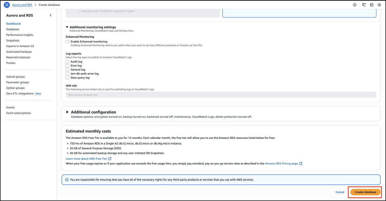Expand the Additional configuration section
The width and height of the screenshot is (386, 201).
[67, 112]
